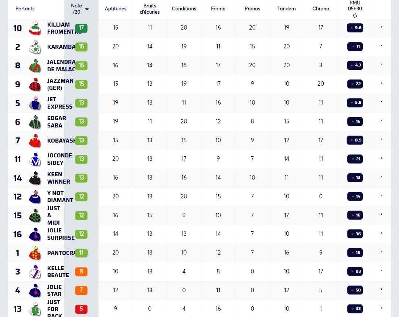399x317 pixels.
Task: Click the 83 odds badge for Kelle Beaute
Action: coord(355,271)
